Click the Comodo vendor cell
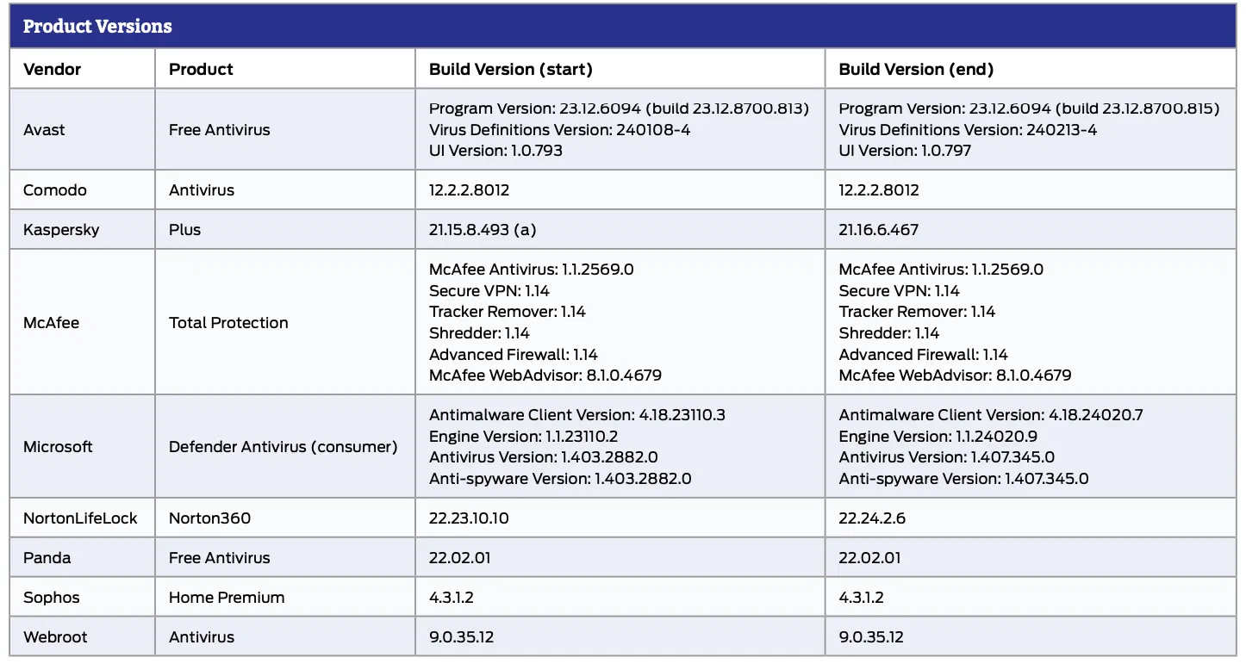 54,190
